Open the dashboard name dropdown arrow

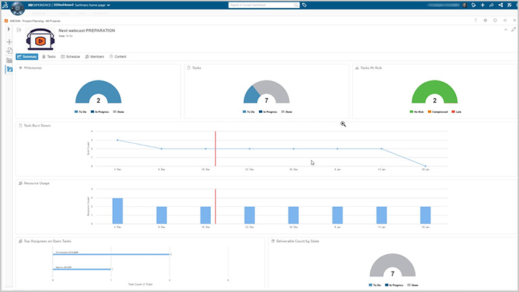coord(109,5)
